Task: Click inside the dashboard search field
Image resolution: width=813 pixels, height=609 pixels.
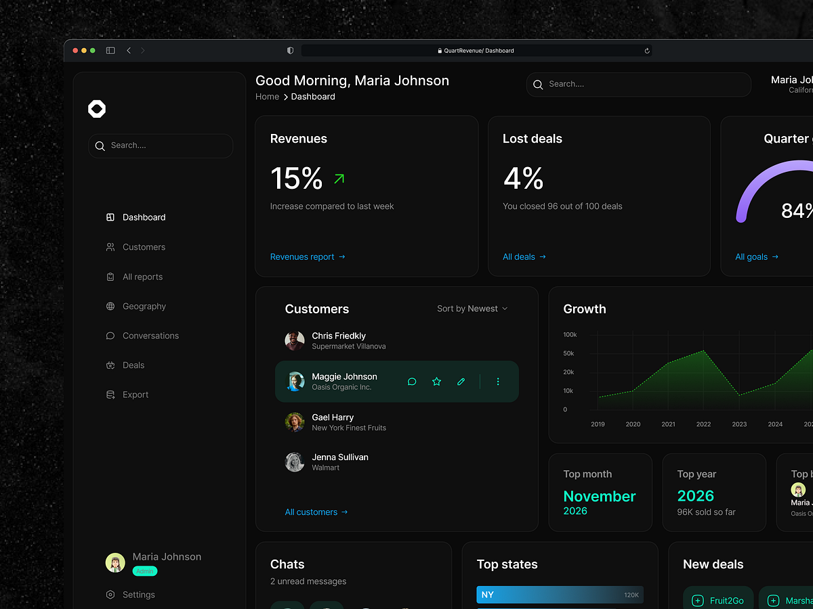Action: pos(637,84)
